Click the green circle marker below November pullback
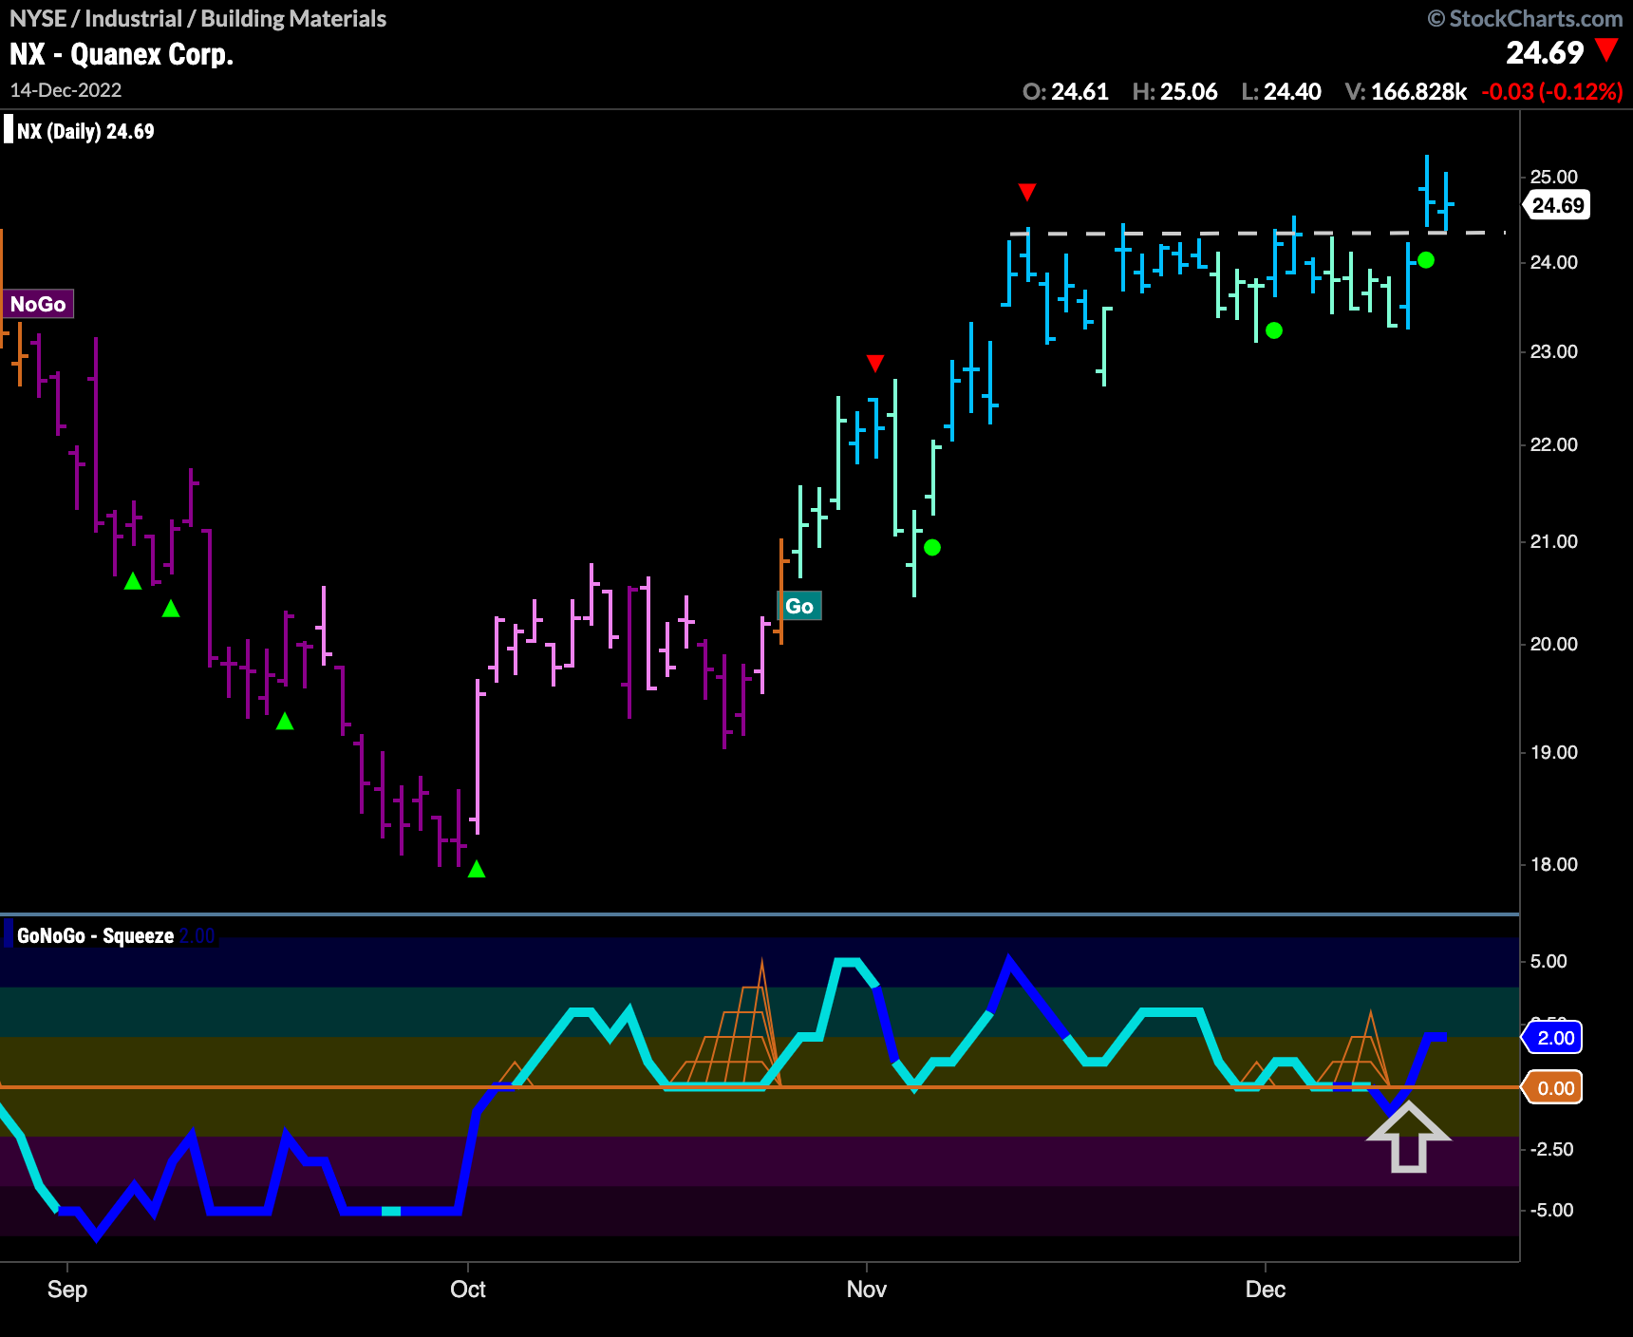This screenshot has height=1337, width=1633. tap(932, 547)
